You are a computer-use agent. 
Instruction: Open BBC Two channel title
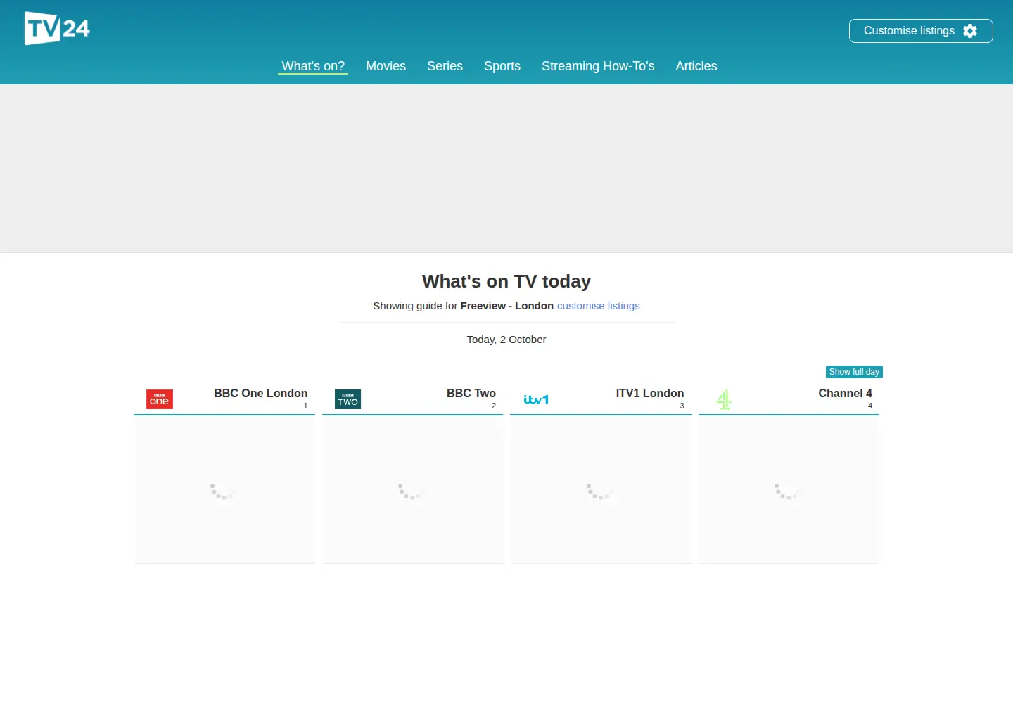(x=471, y=393)
